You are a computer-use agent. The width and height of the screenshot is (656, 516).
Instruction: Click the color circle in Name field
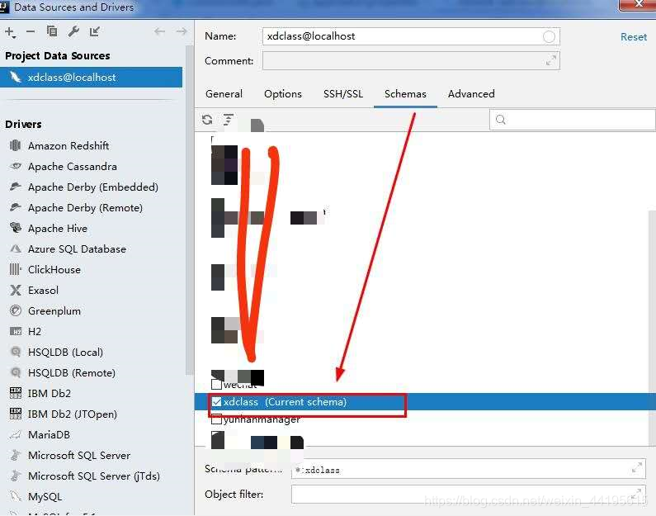[549, 37]
